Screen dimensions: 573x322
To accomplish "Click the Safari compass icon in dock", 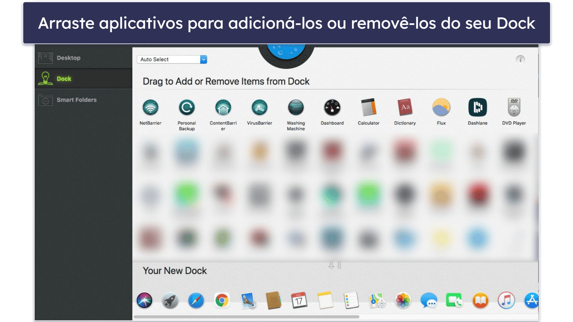I will coord(196,300).
